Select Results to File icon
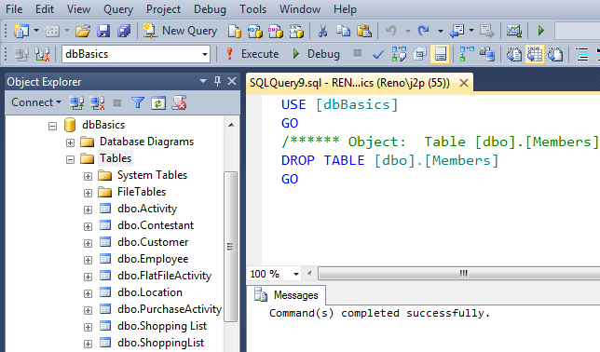 pos(555,54)
